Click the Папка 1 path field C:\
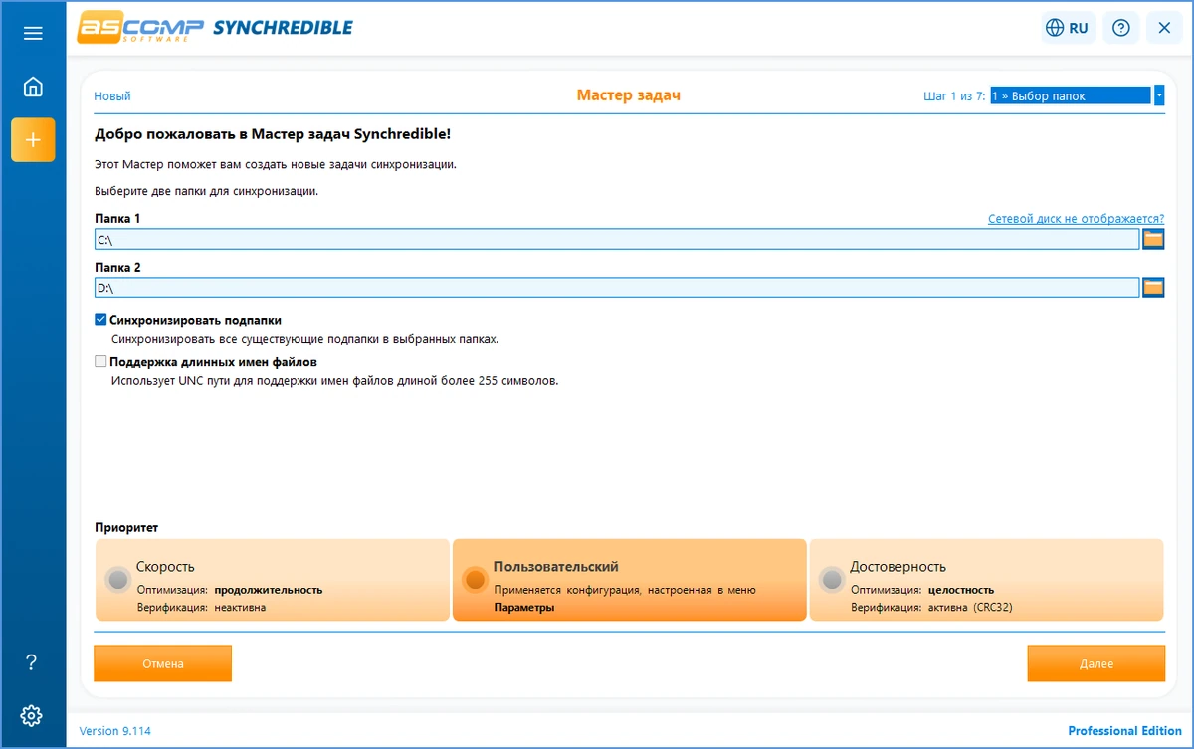 tap(617, 239)
